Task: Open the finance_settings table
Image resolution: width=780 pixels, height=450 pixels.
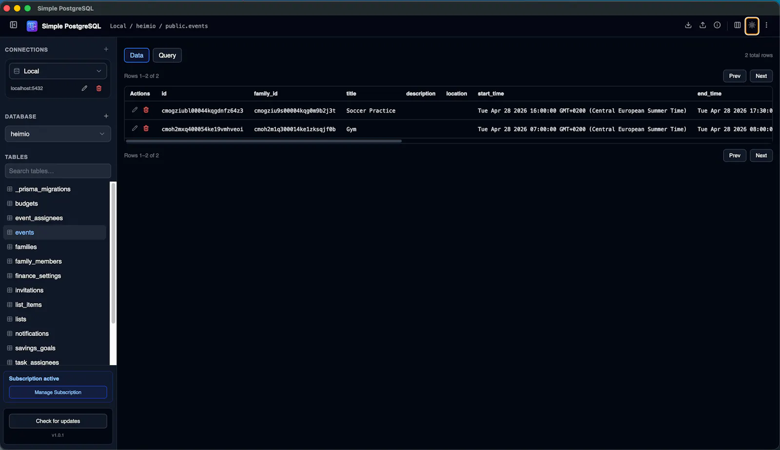Action: 55,276
